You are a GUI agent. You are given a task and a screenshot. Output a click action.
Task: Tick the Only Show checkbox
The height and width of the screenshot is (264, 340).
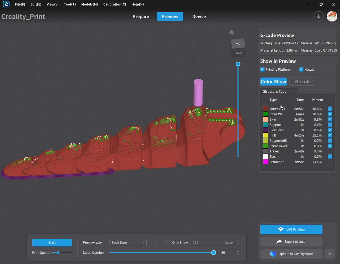coord(168,242)
